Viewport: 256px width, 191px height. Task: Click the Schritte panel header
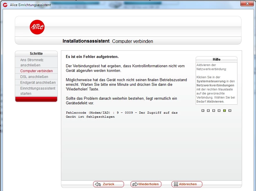click(x=36, y=54)
